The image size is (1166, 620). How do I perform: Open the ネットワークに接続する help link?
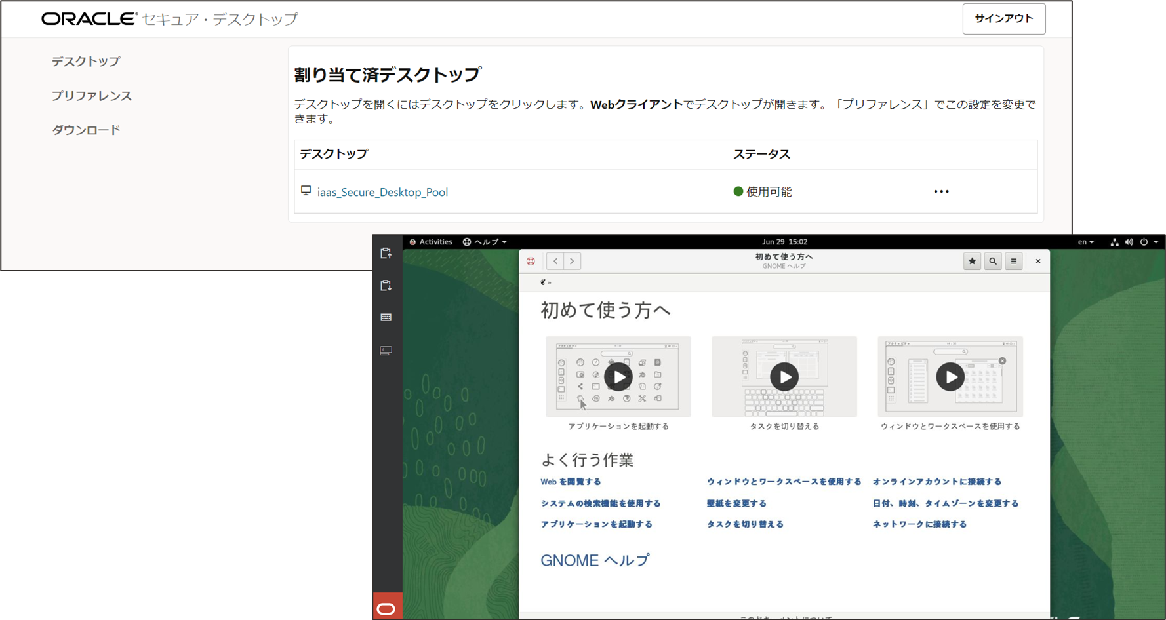(x=919, y=524)
